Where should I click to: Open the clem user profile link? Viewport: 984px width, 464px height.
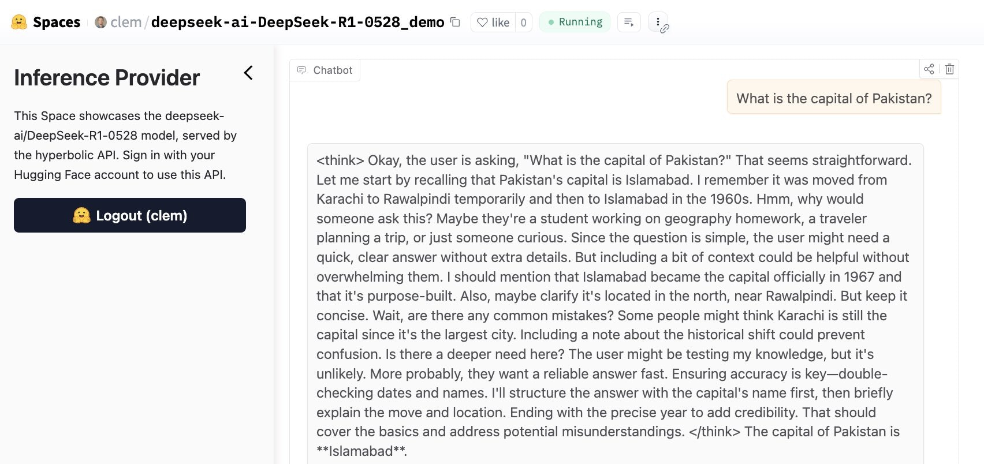(126, 23)
